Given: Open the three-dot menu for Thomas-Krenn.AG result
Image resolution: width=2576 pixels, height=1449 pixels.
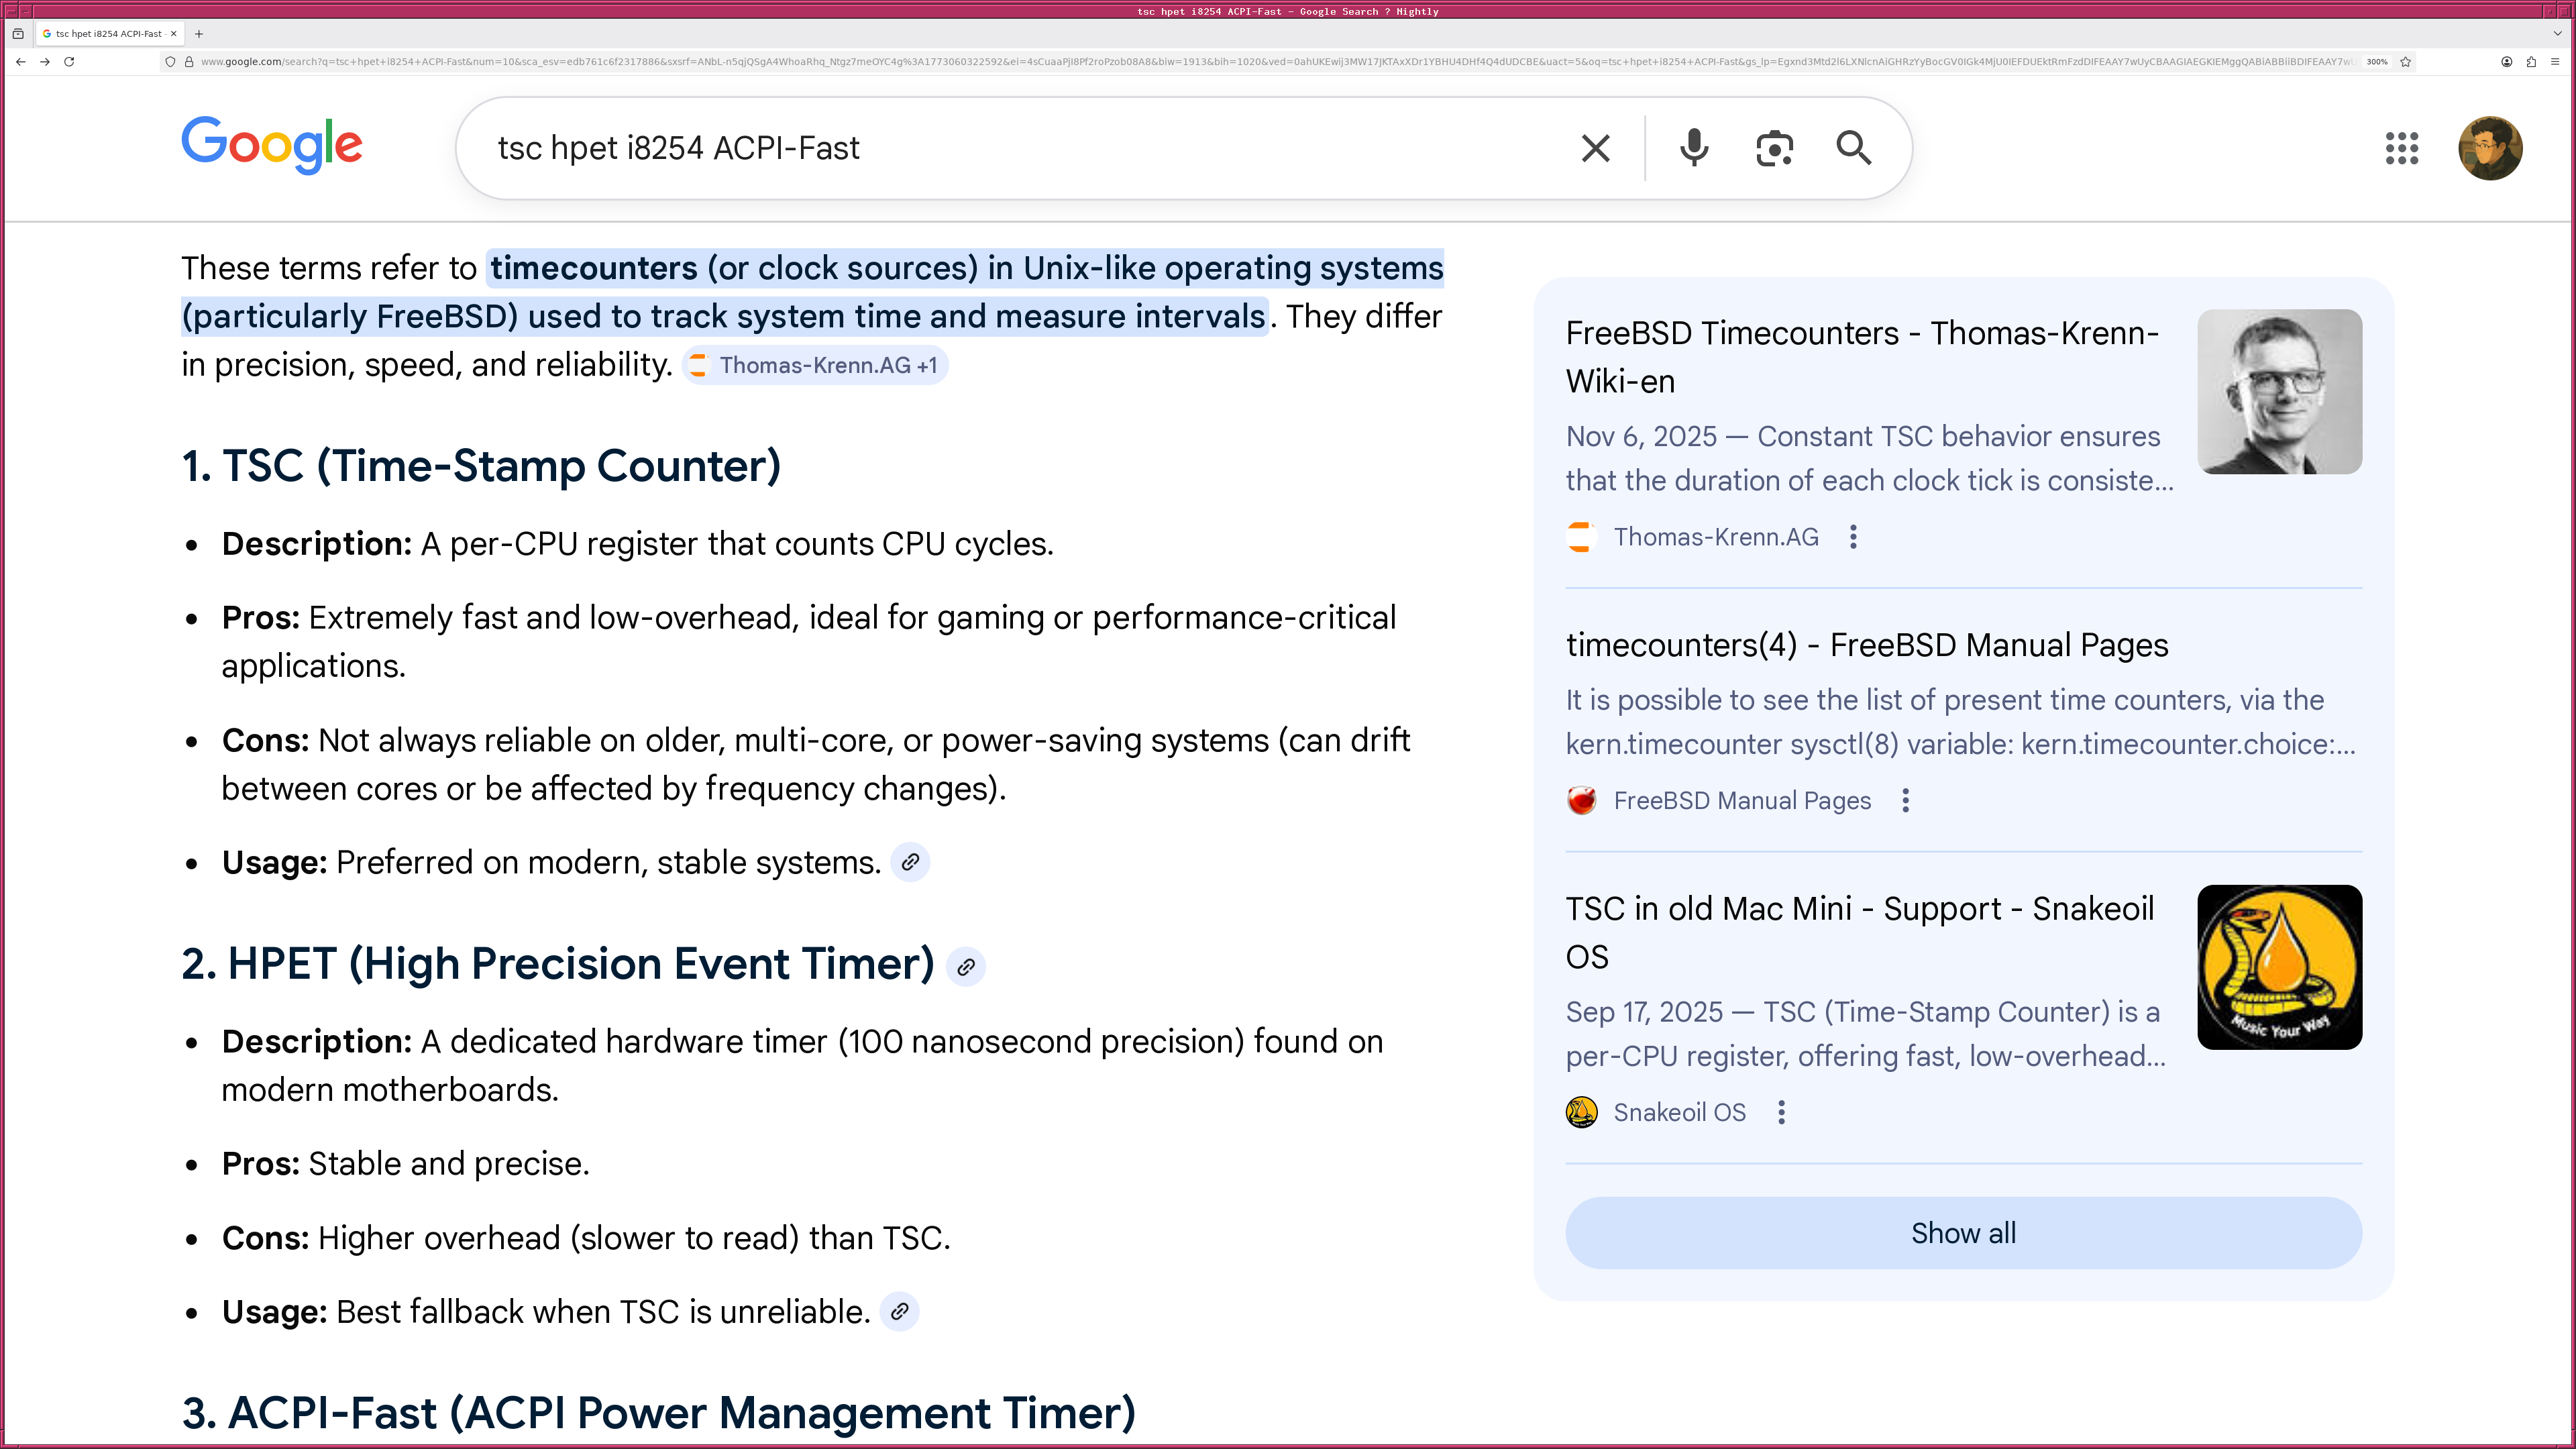Looking at the screenshot, I should pos(1853,537).
